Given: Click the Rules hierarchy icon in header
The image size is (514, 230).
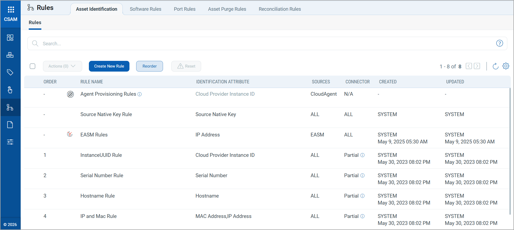Looking at the screenshot, I should click(x=31, y=8).
